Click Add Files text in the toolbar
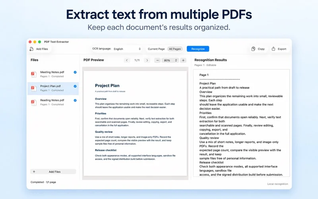This screenshot has height=199, width=318. (42, 49)
